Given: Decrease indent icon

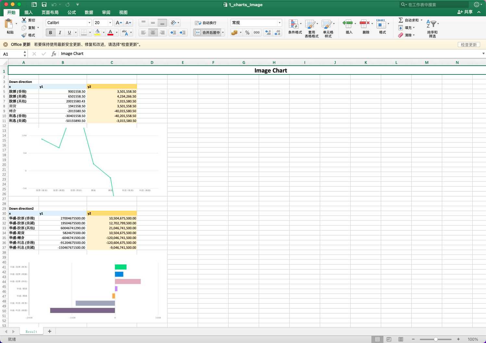Looking at the screenshot, I should 173,33.
